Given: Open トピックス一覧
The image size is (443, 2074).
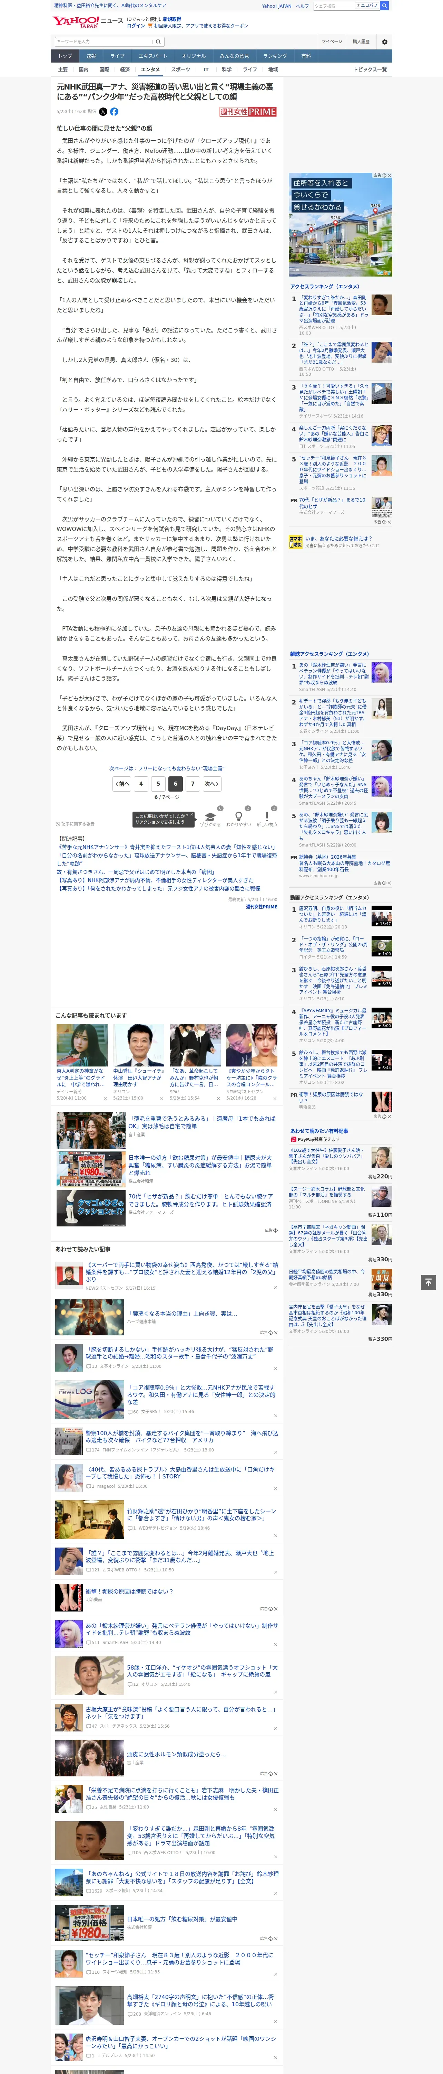Looking at the screenshot, I should (370, 69).
